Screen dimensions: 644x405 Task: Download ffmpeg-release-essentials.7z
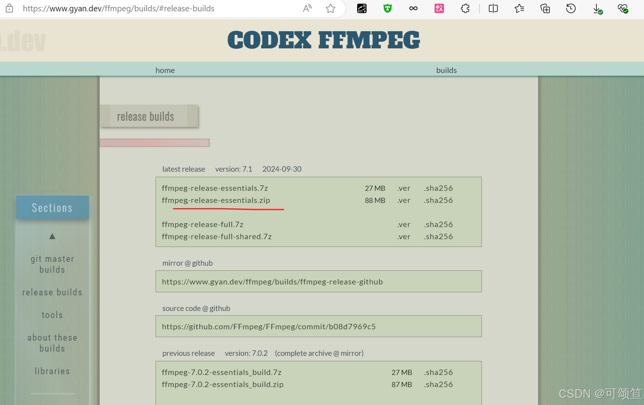click(x=215, y=188)
